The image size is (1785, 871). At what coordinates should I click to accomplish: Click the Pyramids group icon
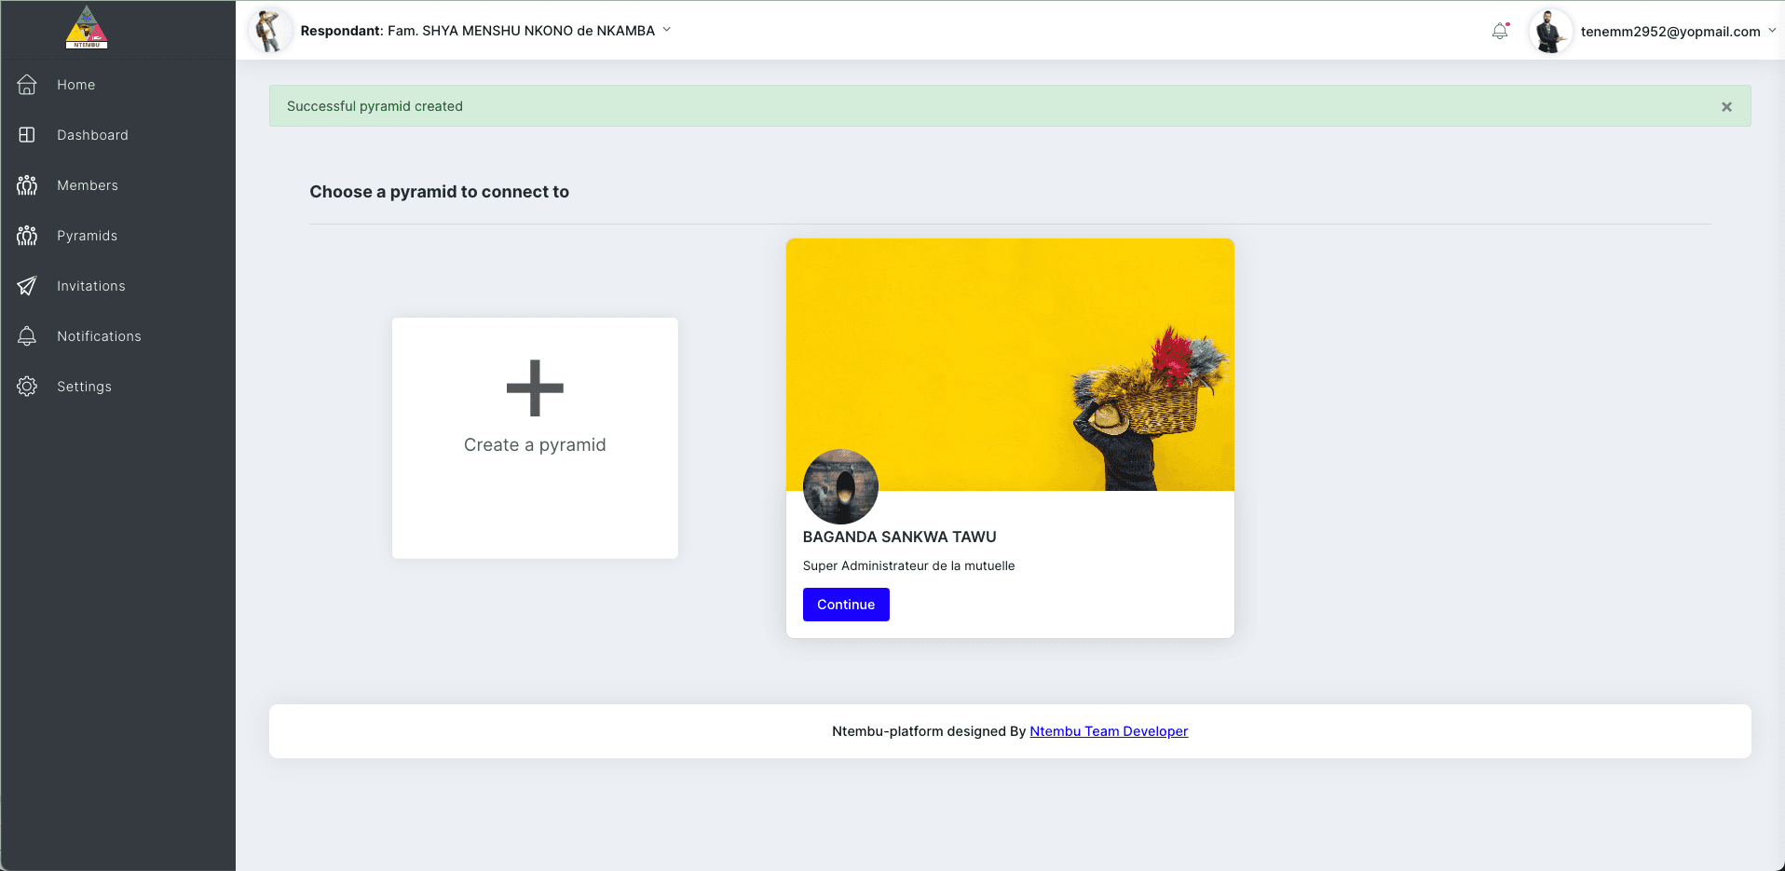[27, 236]
